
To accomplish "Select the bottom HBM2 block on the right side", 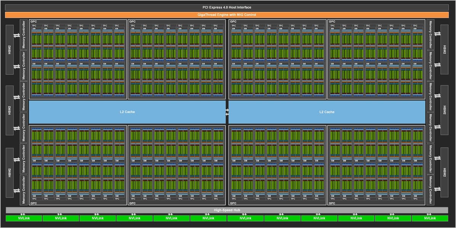I will pyautogui.click(x=444, y=173).
